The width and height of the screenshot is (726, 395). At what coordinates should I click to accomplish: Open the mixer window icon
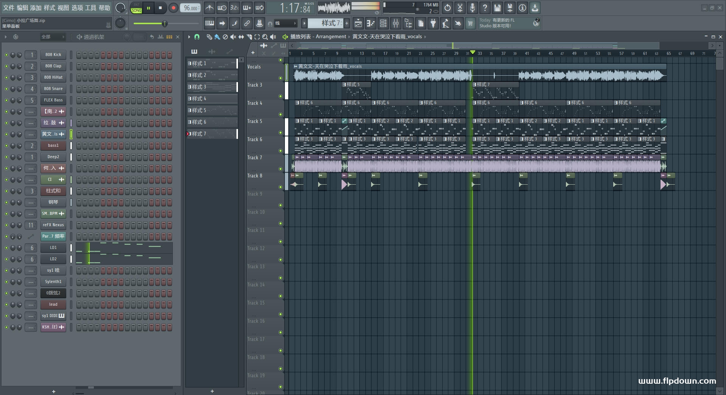pos(396,23)
